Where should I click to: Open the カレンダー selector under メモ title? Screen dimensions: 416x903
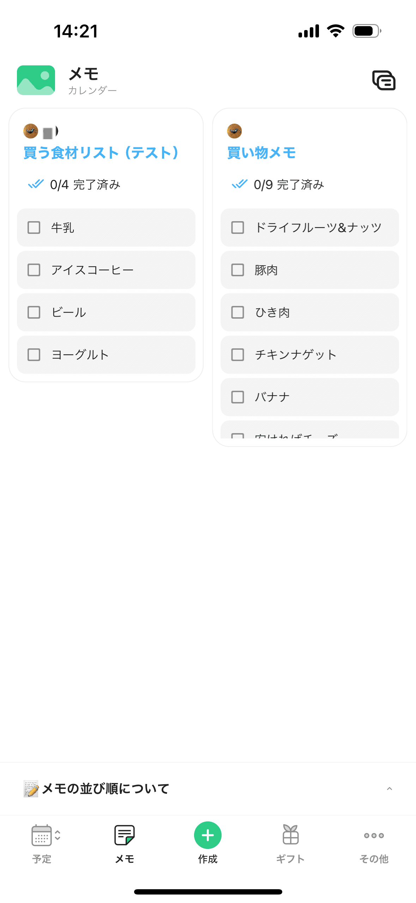click(92, 91)
